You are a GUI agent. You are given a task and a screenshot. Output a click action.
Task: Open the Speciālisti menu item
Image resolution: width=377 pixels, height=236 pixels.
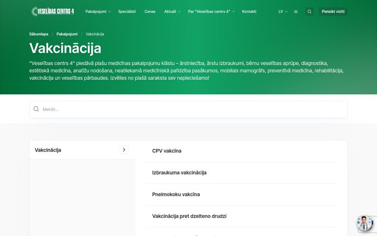(x=127, y=12)
